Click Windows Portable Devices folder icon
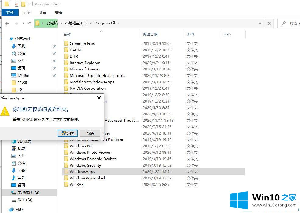The height and width of the screenshot is (213, 300). pos(66,159)
